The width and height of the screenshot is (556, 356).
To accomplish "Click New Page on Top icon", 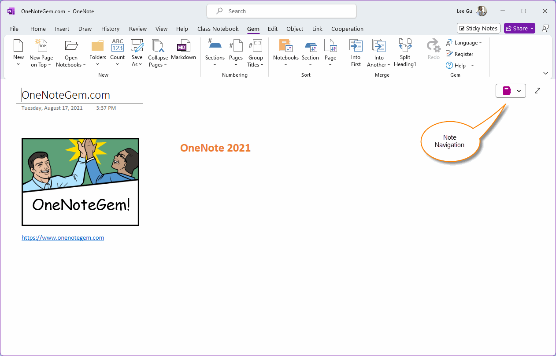I will coord(41,46).
